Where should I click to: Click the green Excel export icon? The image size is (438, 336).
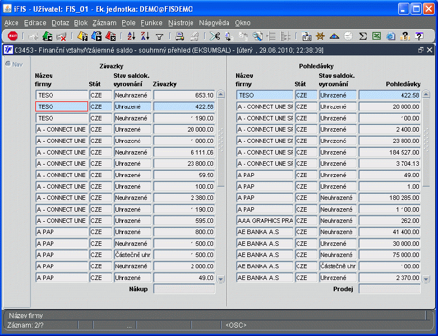tap(377, 36)
